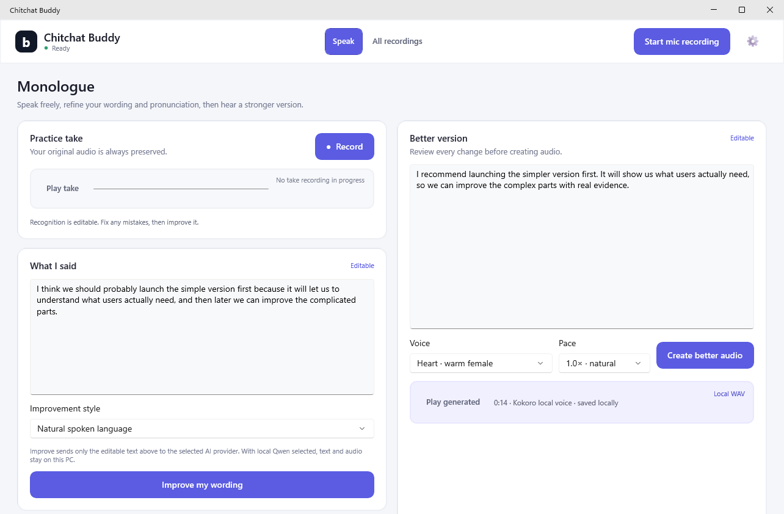784x514 pixels.
Task: Close the Chitchat Buddy window
Action: [770, 10]
